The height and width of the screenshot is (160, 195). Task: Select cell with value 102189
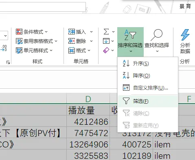pos(131,155)
